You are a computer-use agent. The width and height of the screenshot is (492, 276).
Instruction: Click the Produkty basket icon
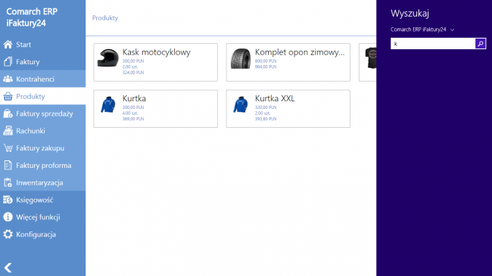pyautogui.click(x=8, y=96)
